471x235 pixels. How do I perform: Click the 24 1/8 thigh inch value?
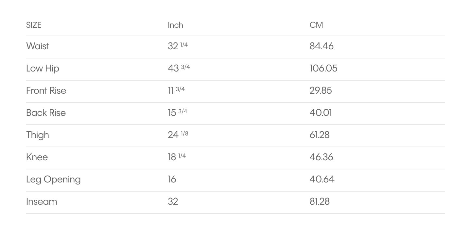tap(178, 135)
